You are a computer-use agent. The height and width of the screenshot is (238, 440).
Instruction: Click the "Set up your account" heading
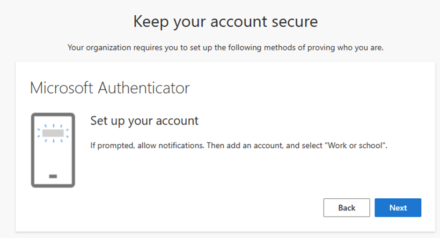pyautogui.click(x=144, y=121)
